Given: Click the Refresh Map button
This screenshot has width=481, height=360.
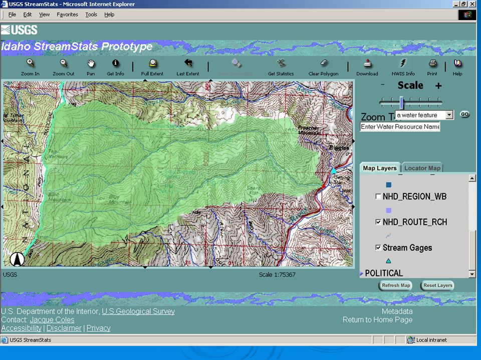Looking at the screenshot, I should click(396, 285).
